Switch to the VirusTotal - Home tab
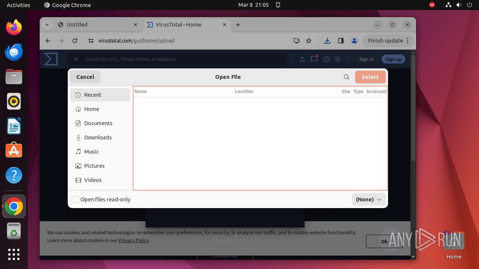This screenshot has width=479, height=269. 187,25
